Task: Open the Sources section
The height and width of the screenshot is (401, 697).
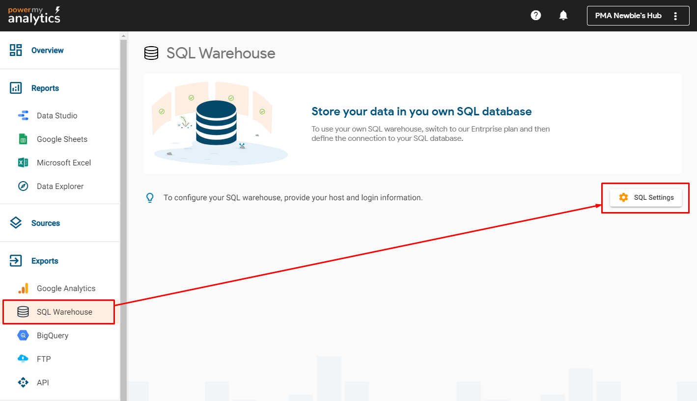Action: [x=45, y=223]
